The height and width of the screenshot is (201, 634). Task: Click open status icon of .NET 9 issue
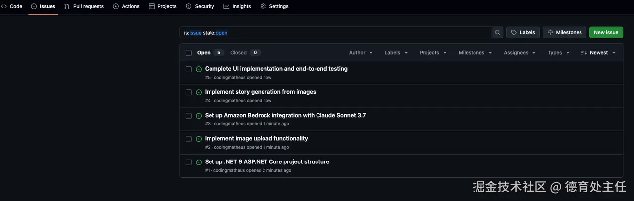click(x=199, y=162)
